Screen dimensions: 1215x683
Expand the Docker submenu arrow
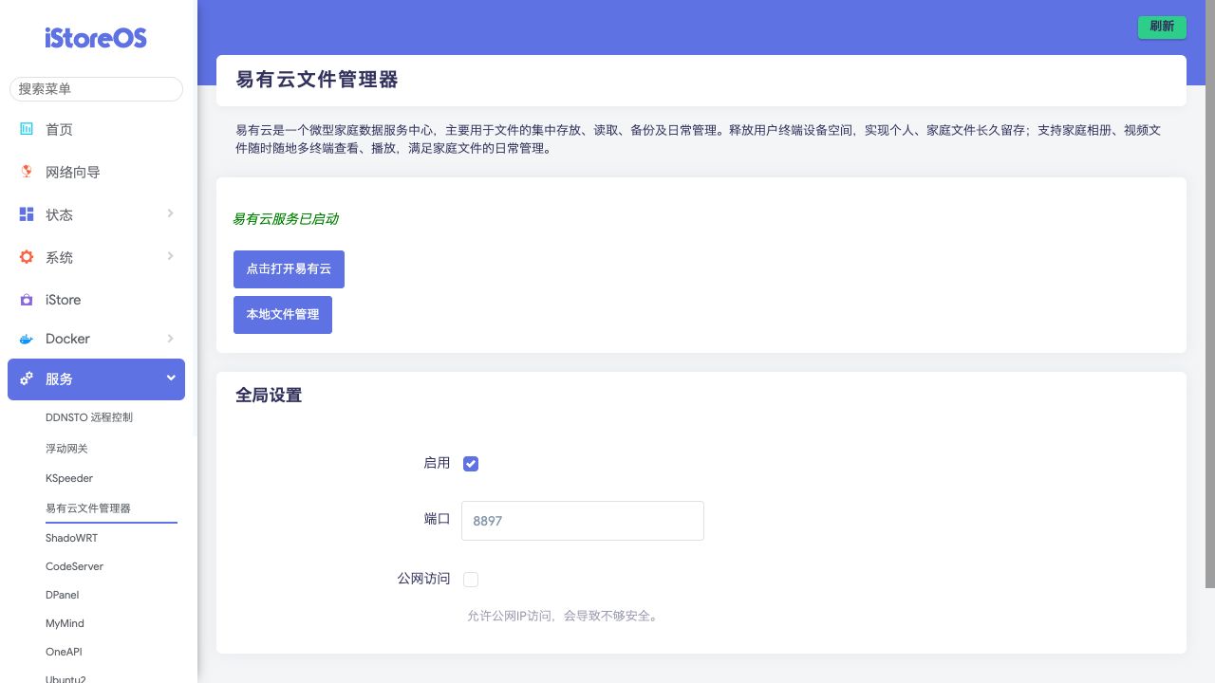(171, 339)
